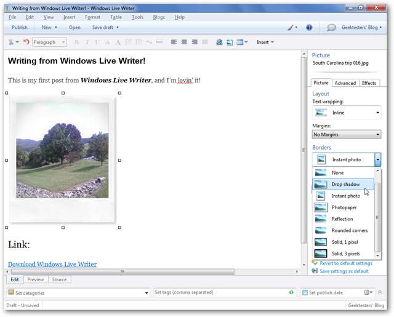Click the Align Left icon
394x317 pixels.
[174, 42]
